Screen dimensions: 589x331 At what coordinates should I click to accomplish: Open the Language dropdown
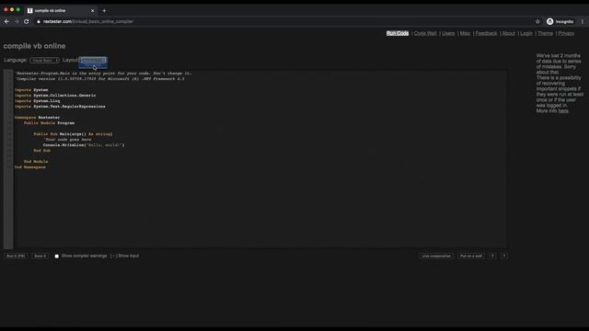[45, 61]
